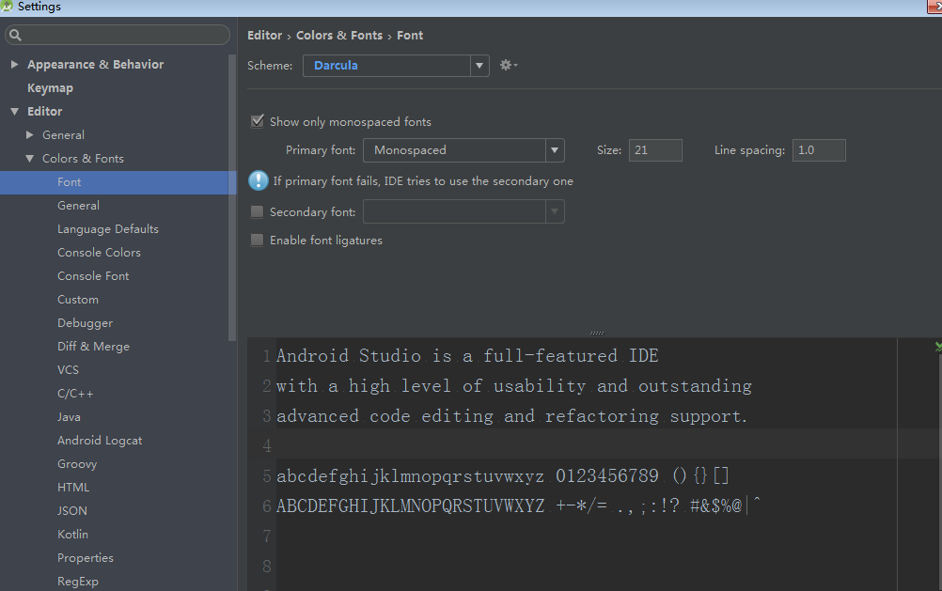Open the scheme gear actions menu

(509, 65)
